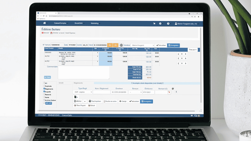251x141 pixels.
Task: Open the home icon in the navigation bar
Action: point(44,23)
